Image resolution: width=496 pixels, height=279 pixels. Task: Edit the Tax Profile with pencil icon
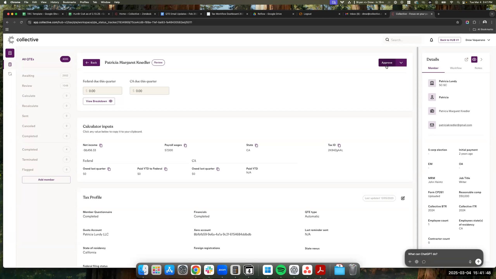tap(403, 198)
